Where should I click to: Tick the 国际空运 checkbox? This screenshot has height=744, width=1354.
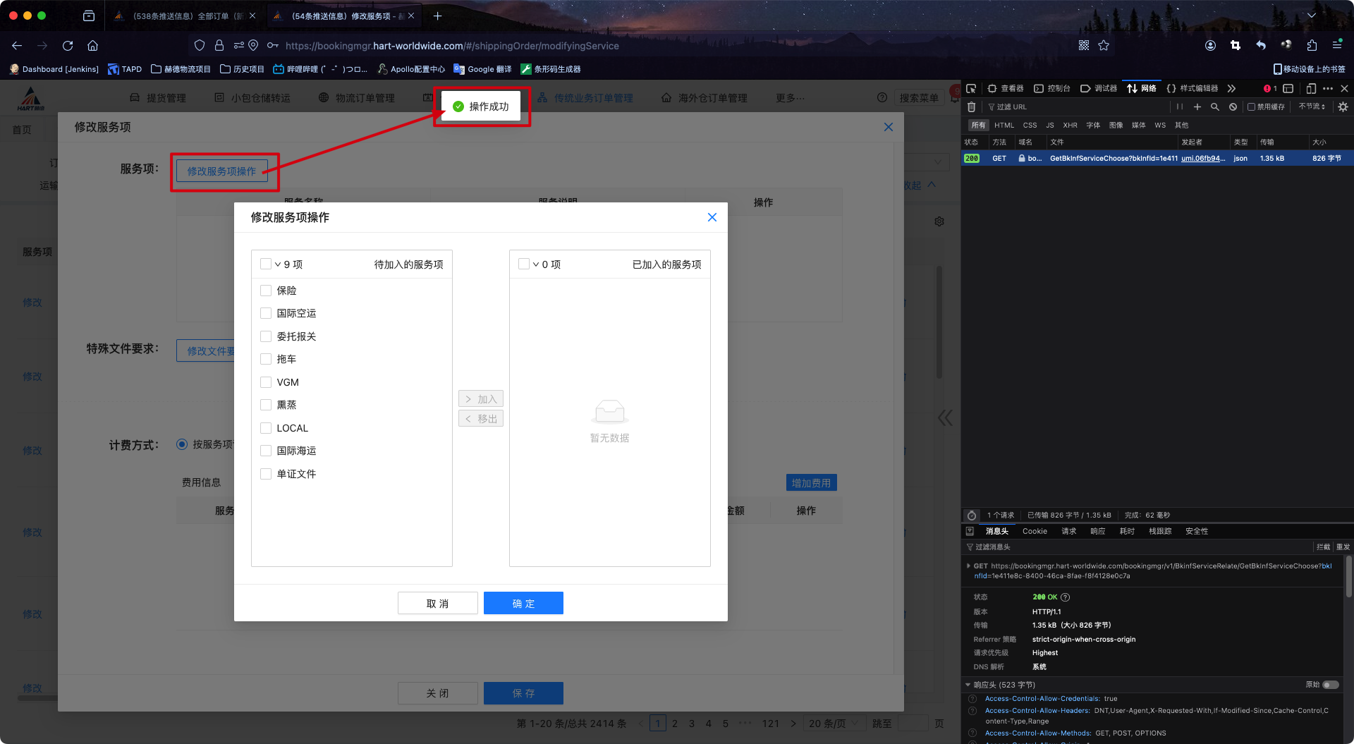click(x=266, y=313)
